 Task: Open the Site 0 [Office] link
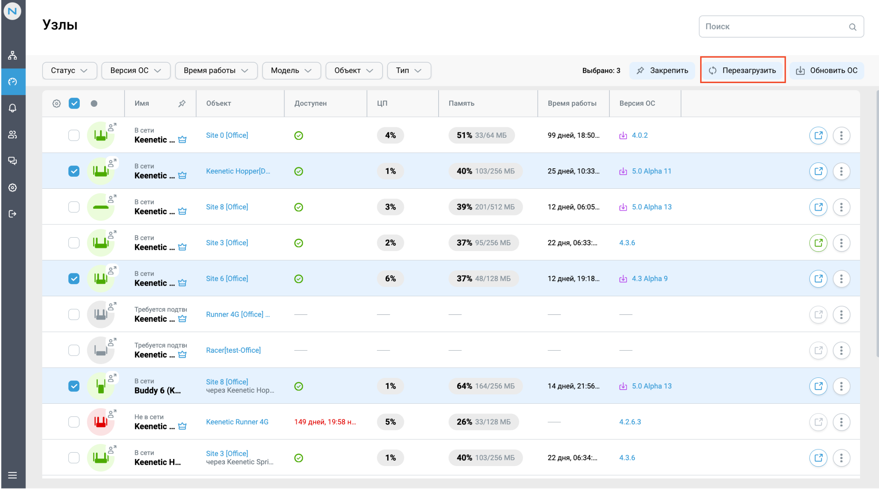point(227,135)
